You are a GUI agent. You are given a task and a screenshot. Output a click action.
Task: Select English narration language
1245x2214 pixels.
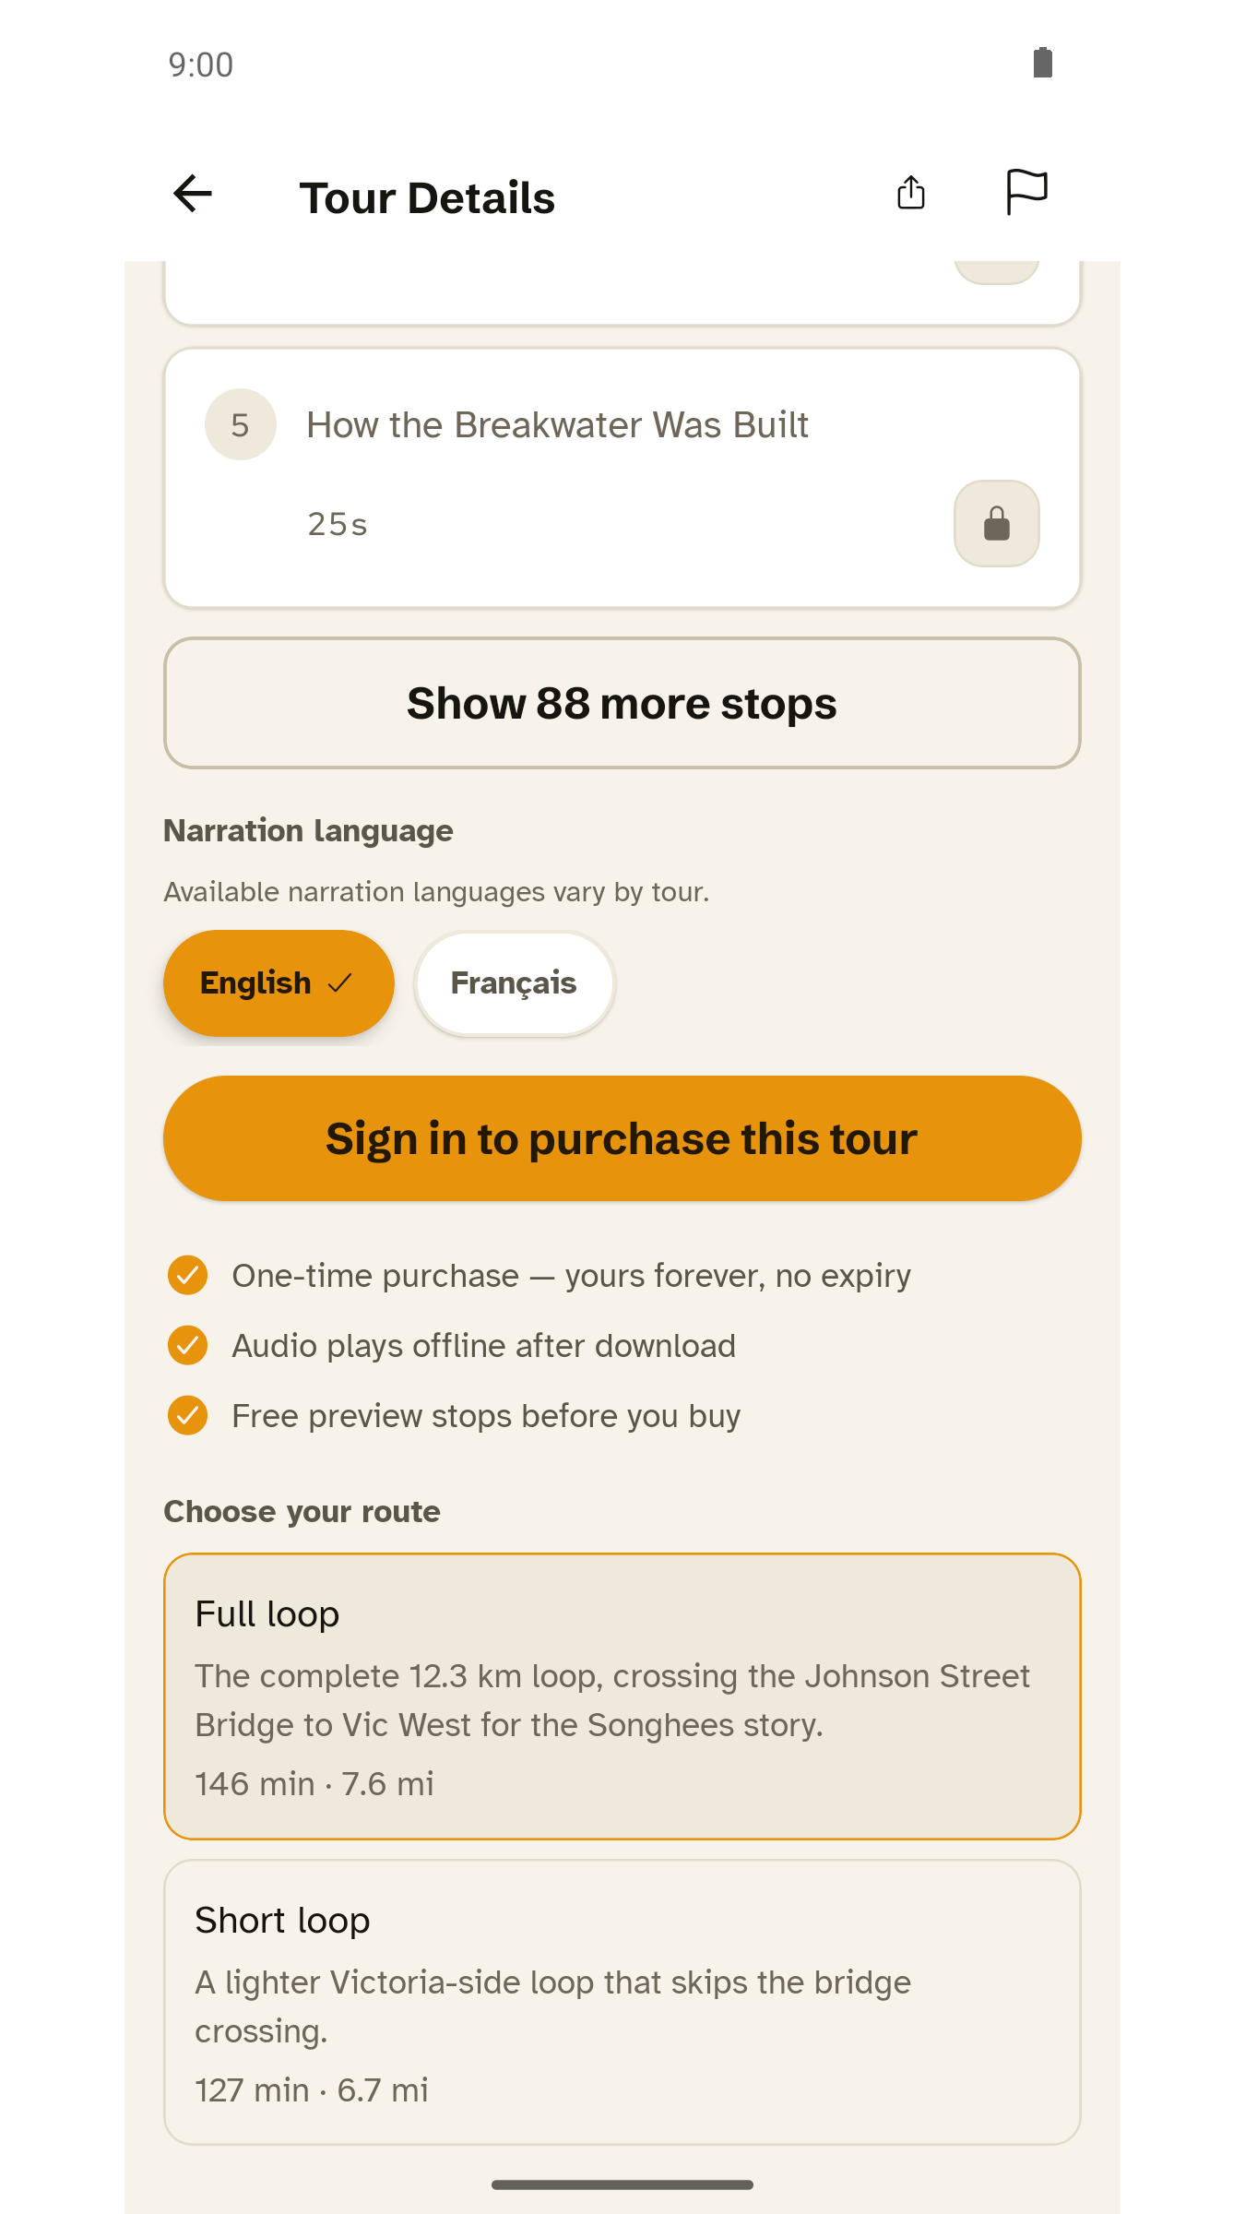279,983
